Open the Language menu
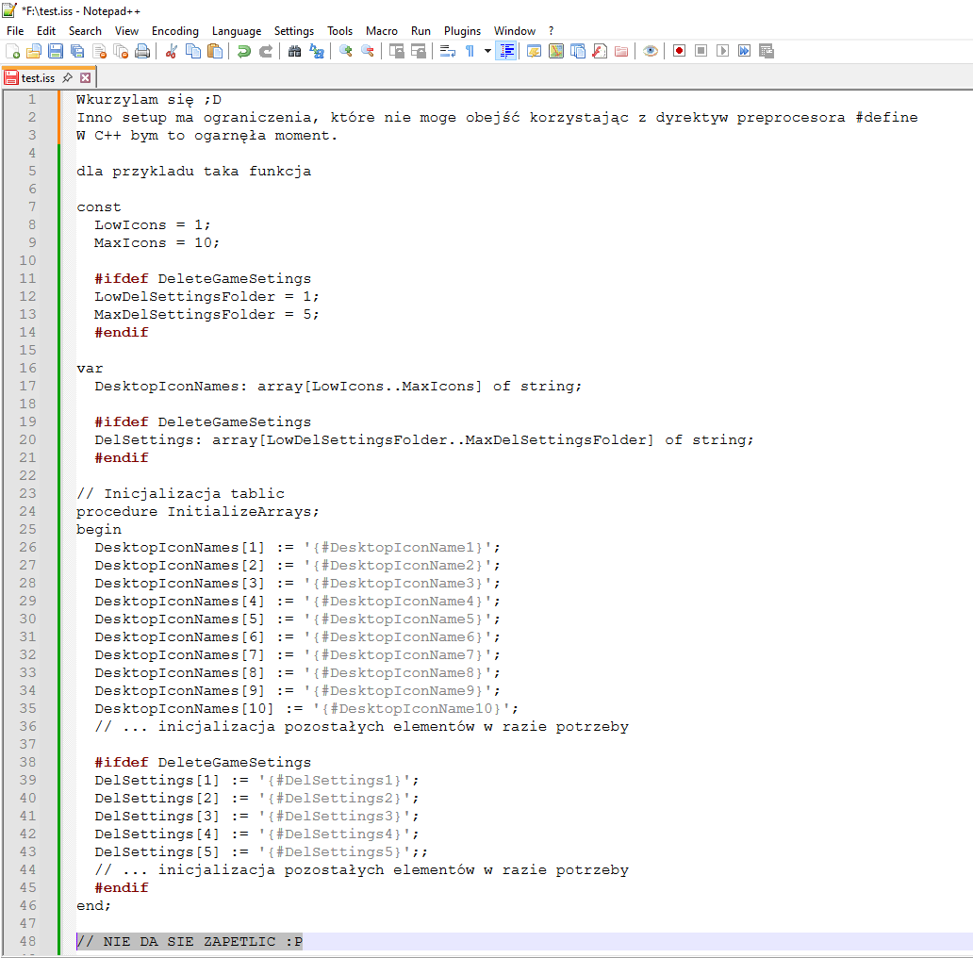This screenshot has height=958, width=973. (x=237, y=30)
